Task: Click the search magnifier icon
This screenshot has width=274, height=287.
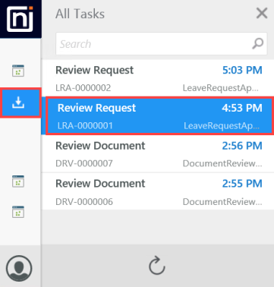Action: tap(258, 44)
